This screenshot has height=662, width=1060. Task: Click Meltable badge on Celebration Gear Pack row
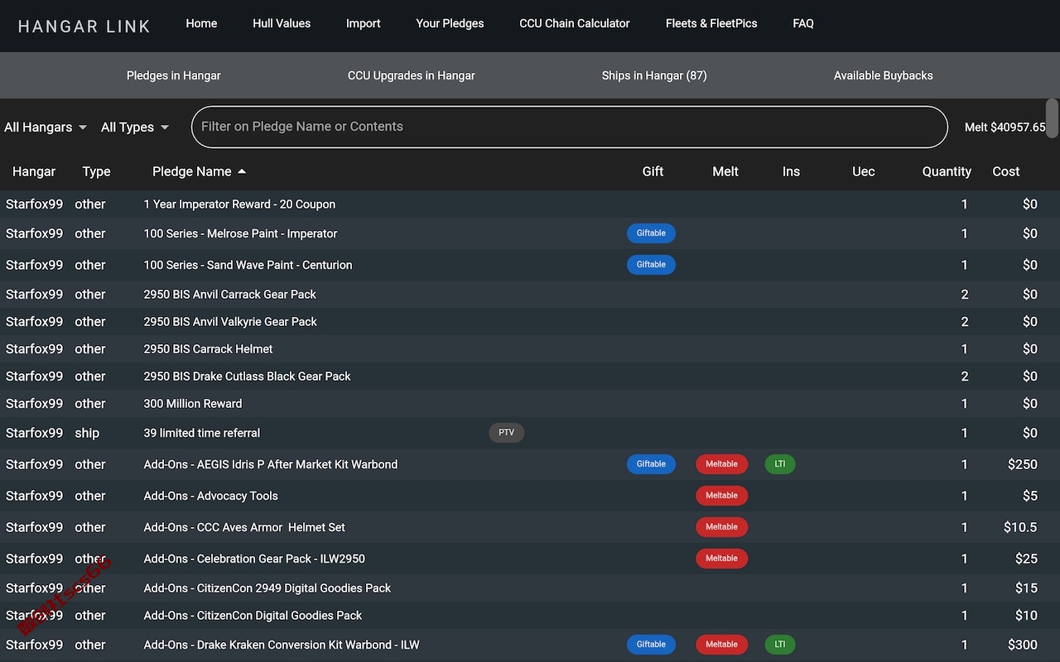721,559
